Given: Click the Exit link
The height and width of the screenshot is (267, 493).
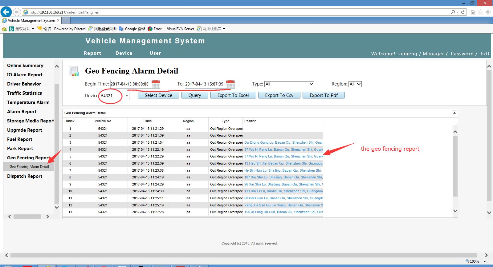Looking at the screenshot, I should tap(485, 54).
